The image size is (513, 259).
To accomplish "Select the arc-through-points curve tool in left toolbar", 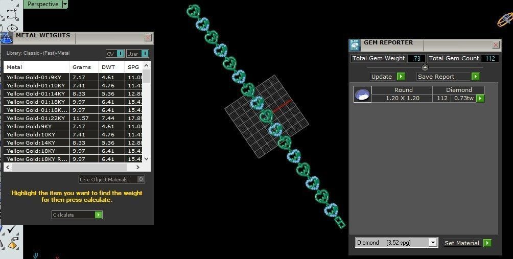I will pos(12,14).
